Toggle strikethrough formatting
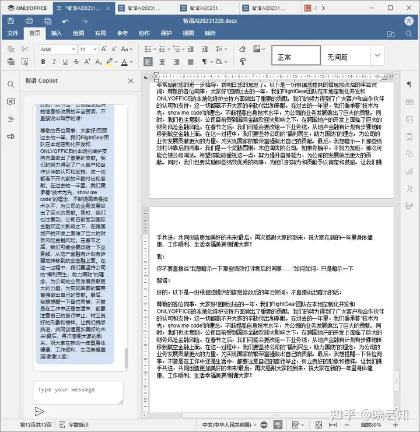The height and width of the screenshot is (432, 420). (x=76, y=62)
